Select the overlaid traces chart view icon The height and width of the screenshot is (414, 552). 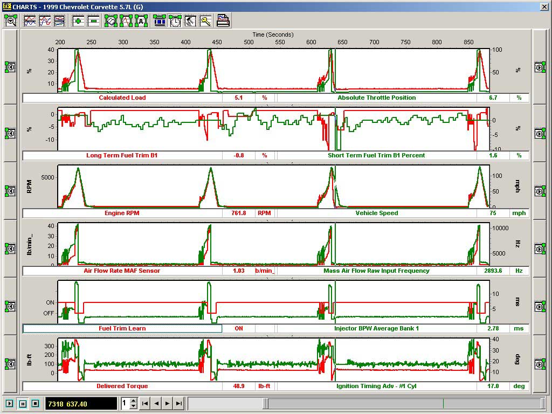[x=45, y=21]
